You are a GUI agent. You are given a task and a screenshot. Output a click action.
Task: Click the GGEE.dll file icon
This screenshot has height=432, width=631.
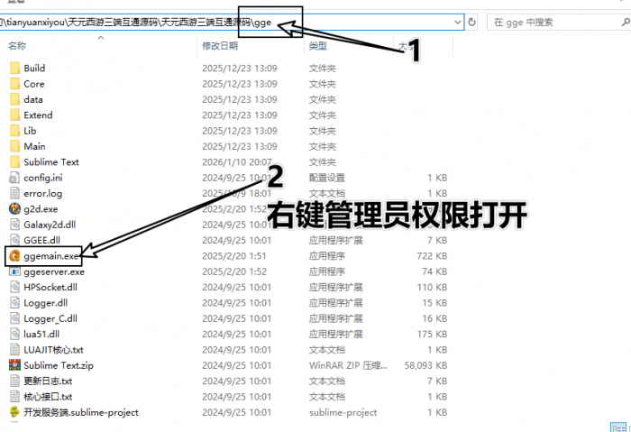point(14,241)
